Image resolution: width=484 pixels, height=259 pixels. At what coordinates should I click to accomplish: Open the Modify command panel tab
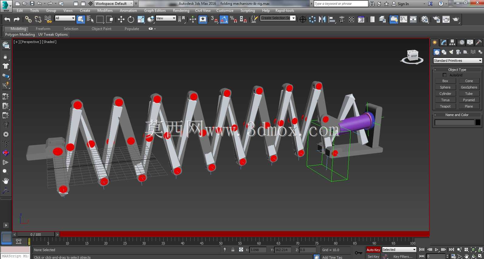click(444, 42)
